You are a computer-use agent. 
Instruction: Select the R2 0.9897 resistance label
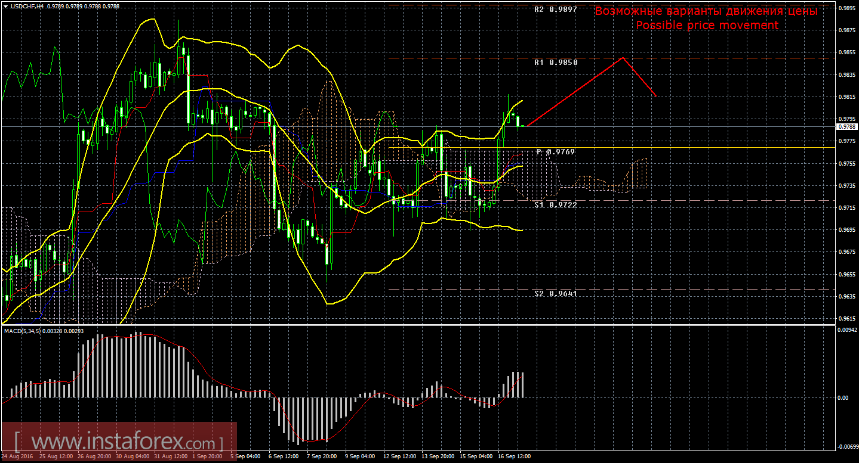pyautogui.click(x=555, y=10)
